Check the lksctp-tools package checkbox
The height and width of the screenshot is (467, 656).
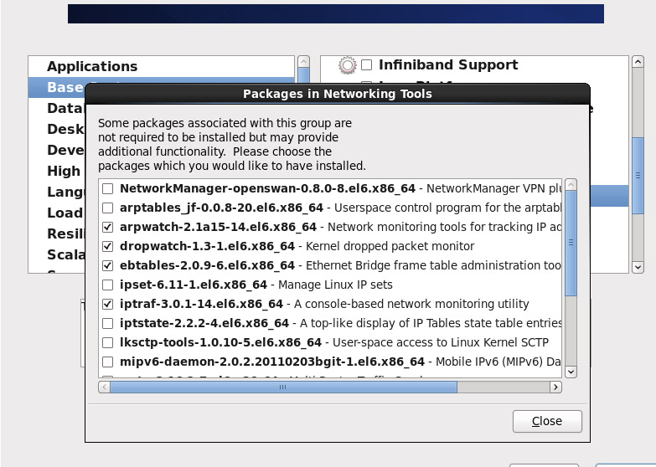(x=108, y=342)
